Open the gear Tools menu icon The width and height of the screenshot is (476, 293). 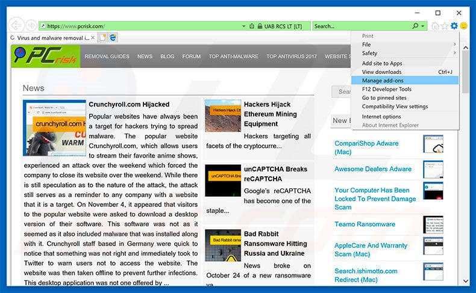tap(454, 26)
